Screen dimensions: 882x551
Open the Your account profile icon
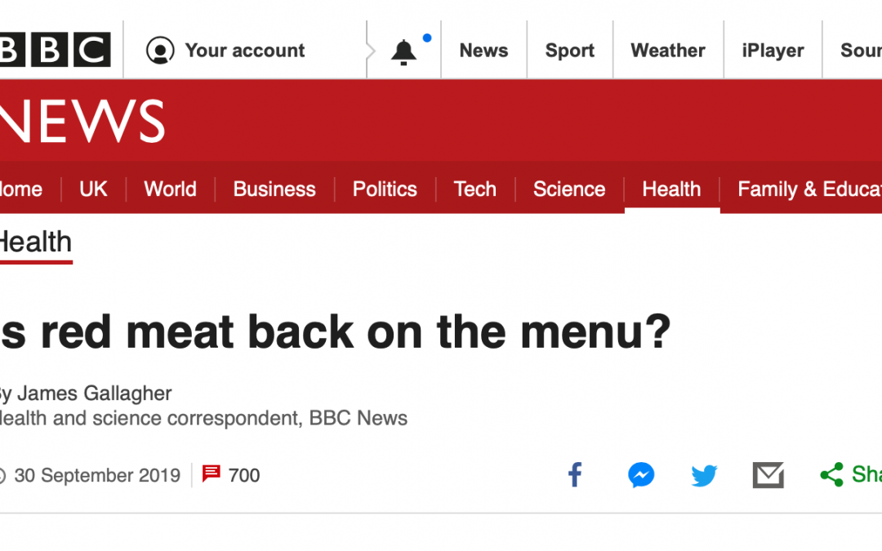coord(160,51)
